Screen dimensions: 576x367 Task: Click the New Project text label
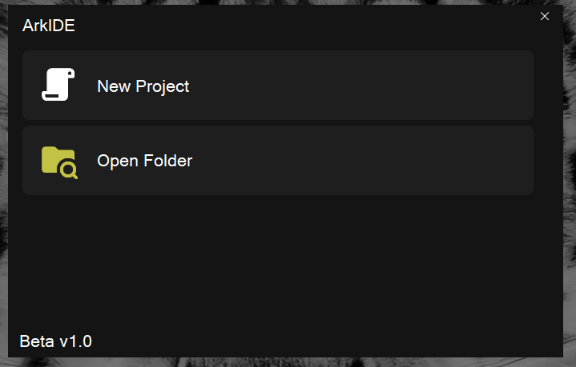click(143, 86)
